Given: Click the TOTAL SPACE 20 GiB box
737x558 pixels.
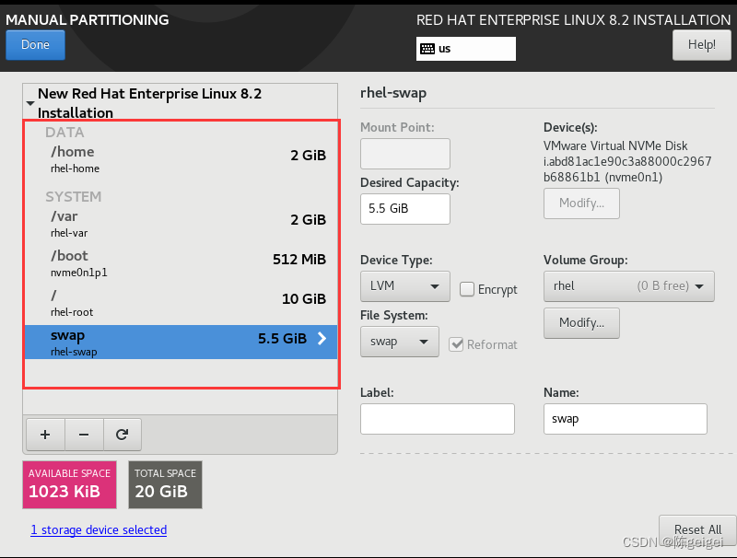Looking at the screenshot, I should [166, 484].
